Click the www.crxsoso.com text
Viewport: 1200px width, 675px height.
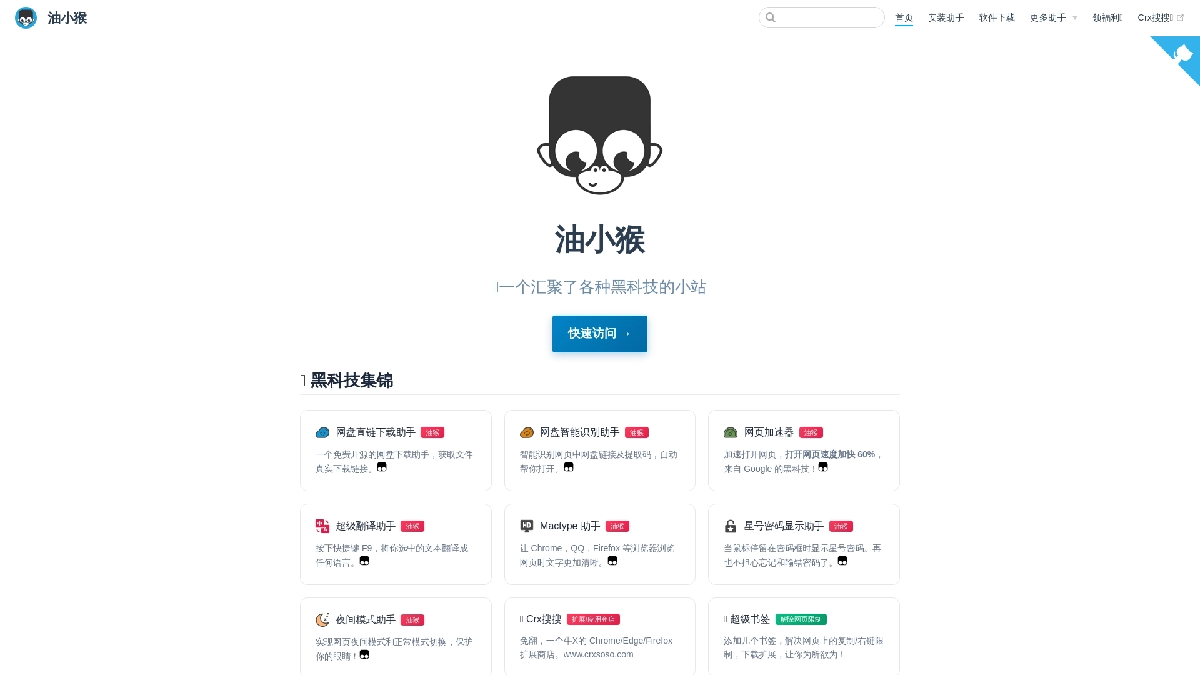(x=598, y=654)
